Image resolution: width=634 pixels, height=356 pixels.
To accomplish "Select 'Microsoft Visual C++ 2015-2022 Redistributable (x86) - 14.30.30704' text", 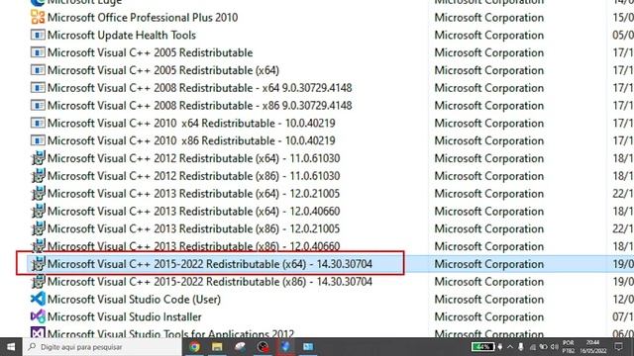I will [x=210, y=282].
